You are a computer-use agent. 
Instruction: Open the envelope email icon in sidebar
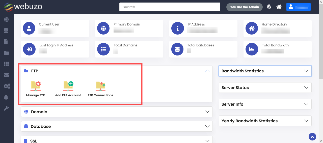(x=6, y=75)
